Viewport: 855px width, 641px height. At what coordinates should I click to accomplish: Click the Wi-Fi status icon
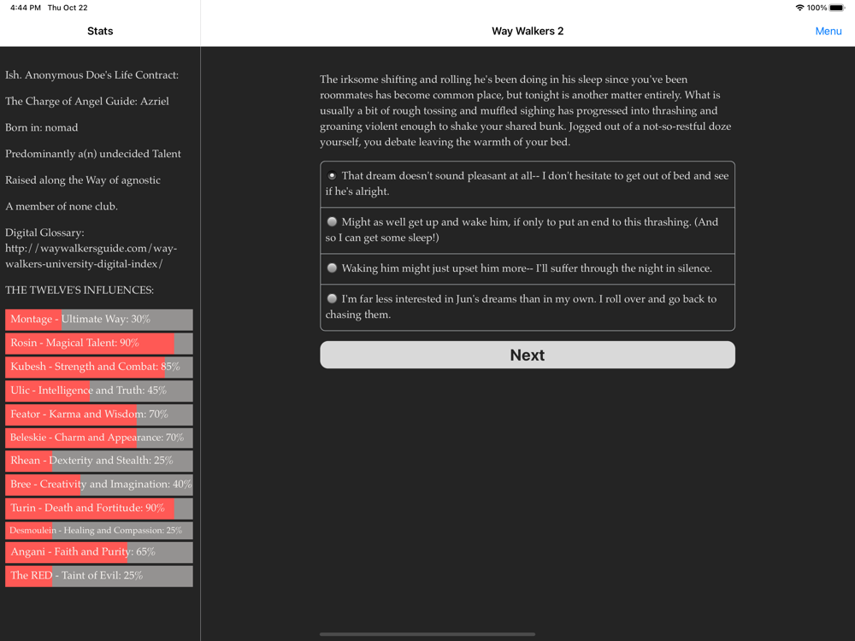click(x=799, y=8)
